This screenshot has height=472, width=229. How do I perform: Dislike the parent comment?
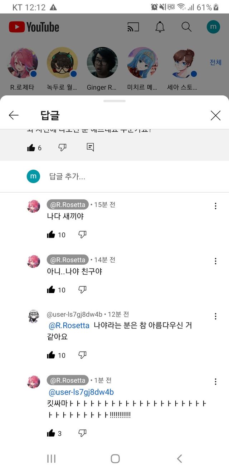click(x=62, y=147)
